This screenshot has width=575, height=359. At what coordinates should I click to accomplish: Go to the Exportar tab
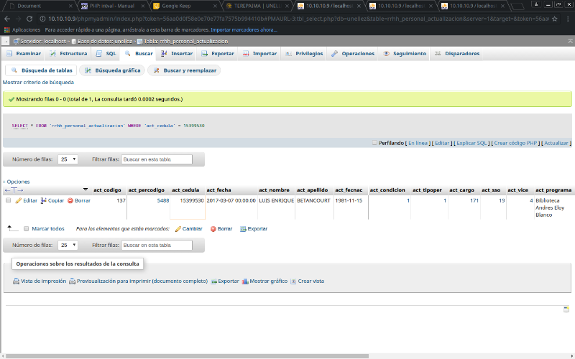218,53
